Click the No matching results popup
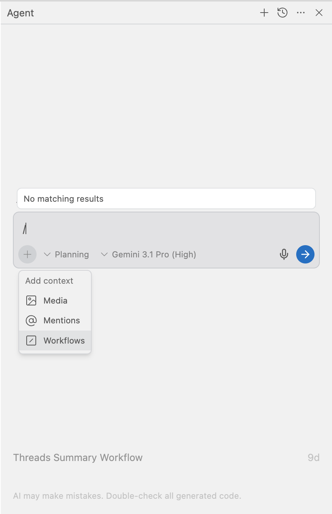 point(166,199)
